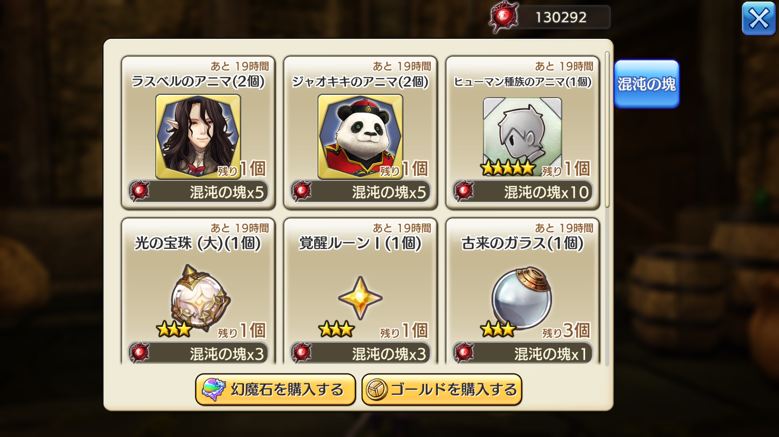Buy 覚醒ルーンI for 混沌の塊x3
Viewport: 779px width, 437px height.
(x=360, y=354)
